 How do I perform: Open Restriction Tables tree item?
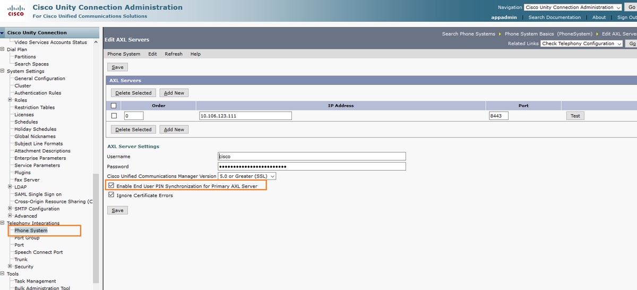(35, 107)
